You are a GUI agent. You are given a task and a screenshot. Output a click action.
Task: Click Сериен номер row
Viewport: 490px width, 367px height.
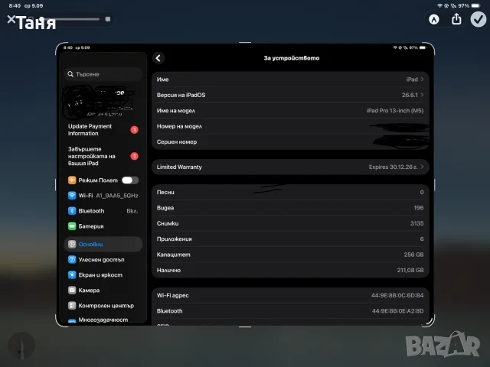click(x=290, y=141)
